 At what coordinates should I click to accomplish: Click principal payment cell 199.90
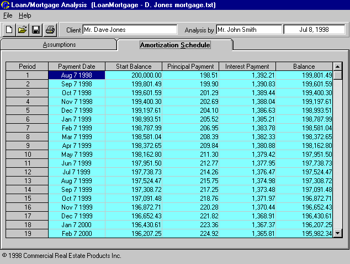pos(190,84)
